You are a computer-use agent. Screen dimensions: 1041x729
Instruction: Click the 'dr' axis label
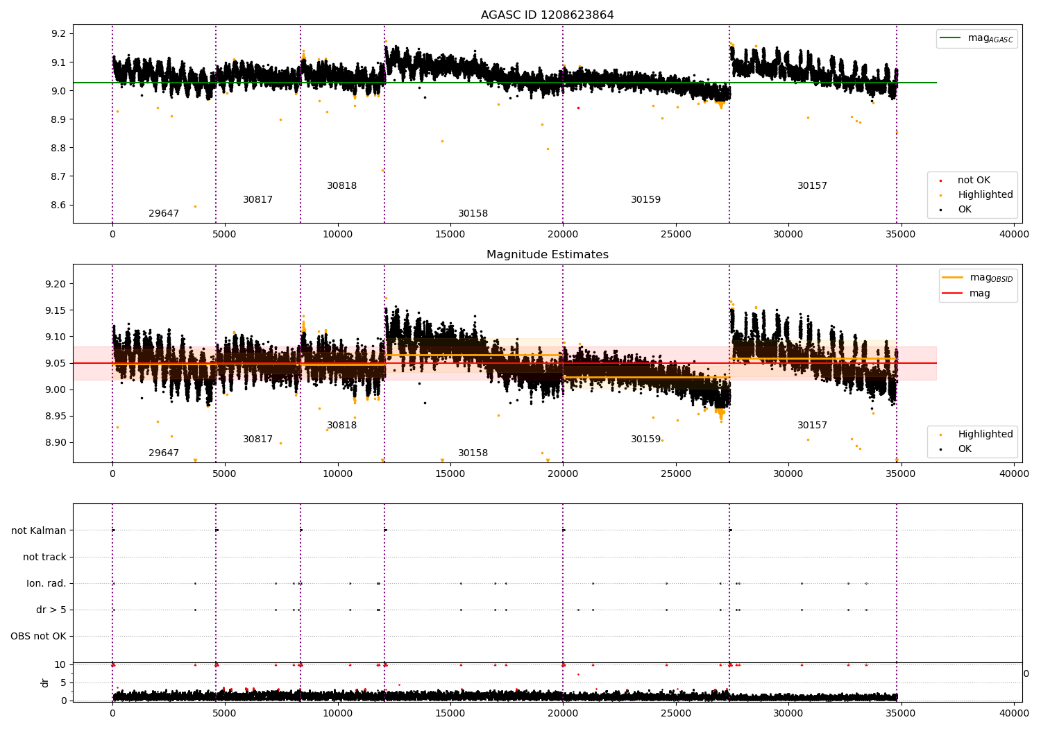click(x=45, y=682)
